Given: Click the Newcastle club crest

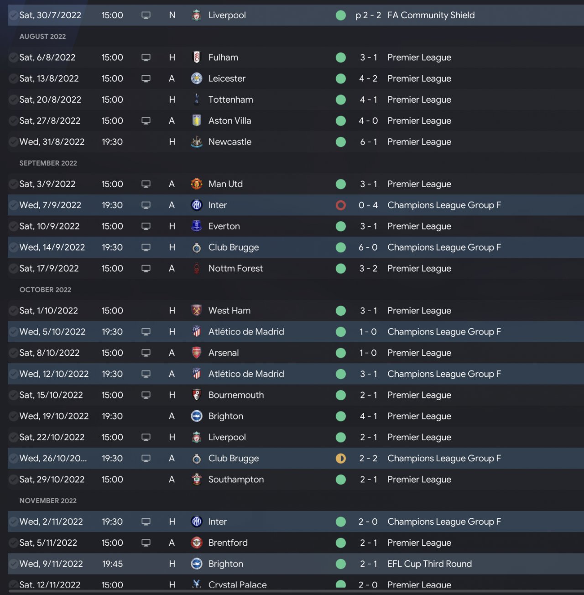Looking at the screenshot, I should click(197, 142).
